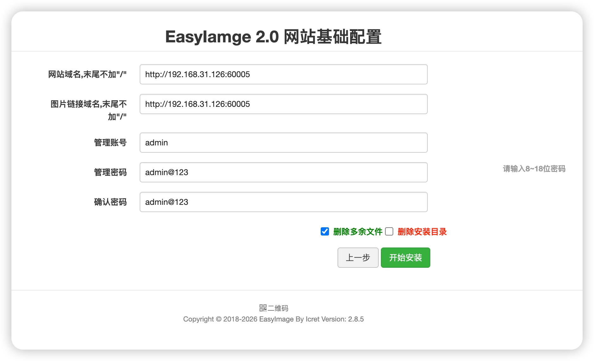Screen dimensions: 594x361
Task: Click the 图片链接域名 input field
Action: pyautogui.click(x=283, y=104)
